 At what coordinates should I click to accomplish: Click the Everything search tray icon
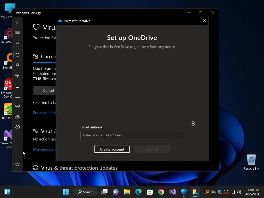coord(207,192)
